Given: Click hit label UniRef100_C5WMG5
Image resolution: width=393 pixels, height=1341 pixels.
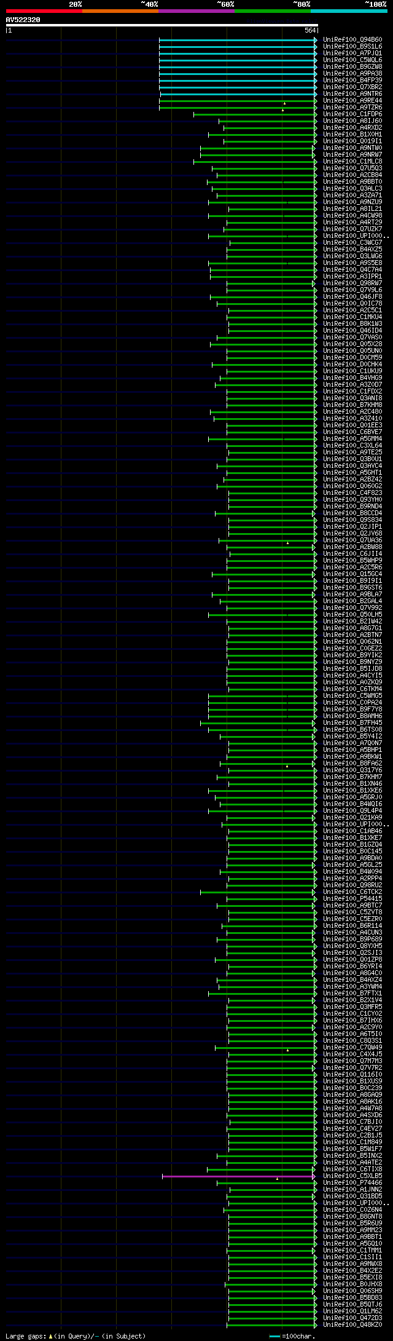Looking at the screenshot, I should [x=352, y=696].
